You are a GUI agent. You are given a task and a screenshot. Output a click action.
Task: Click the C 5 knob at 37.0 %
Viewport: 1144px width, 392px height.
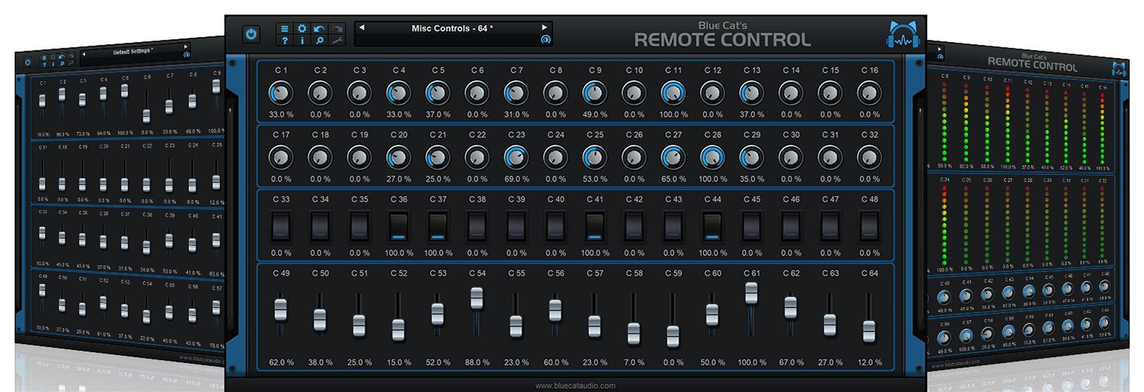(438, 93)
